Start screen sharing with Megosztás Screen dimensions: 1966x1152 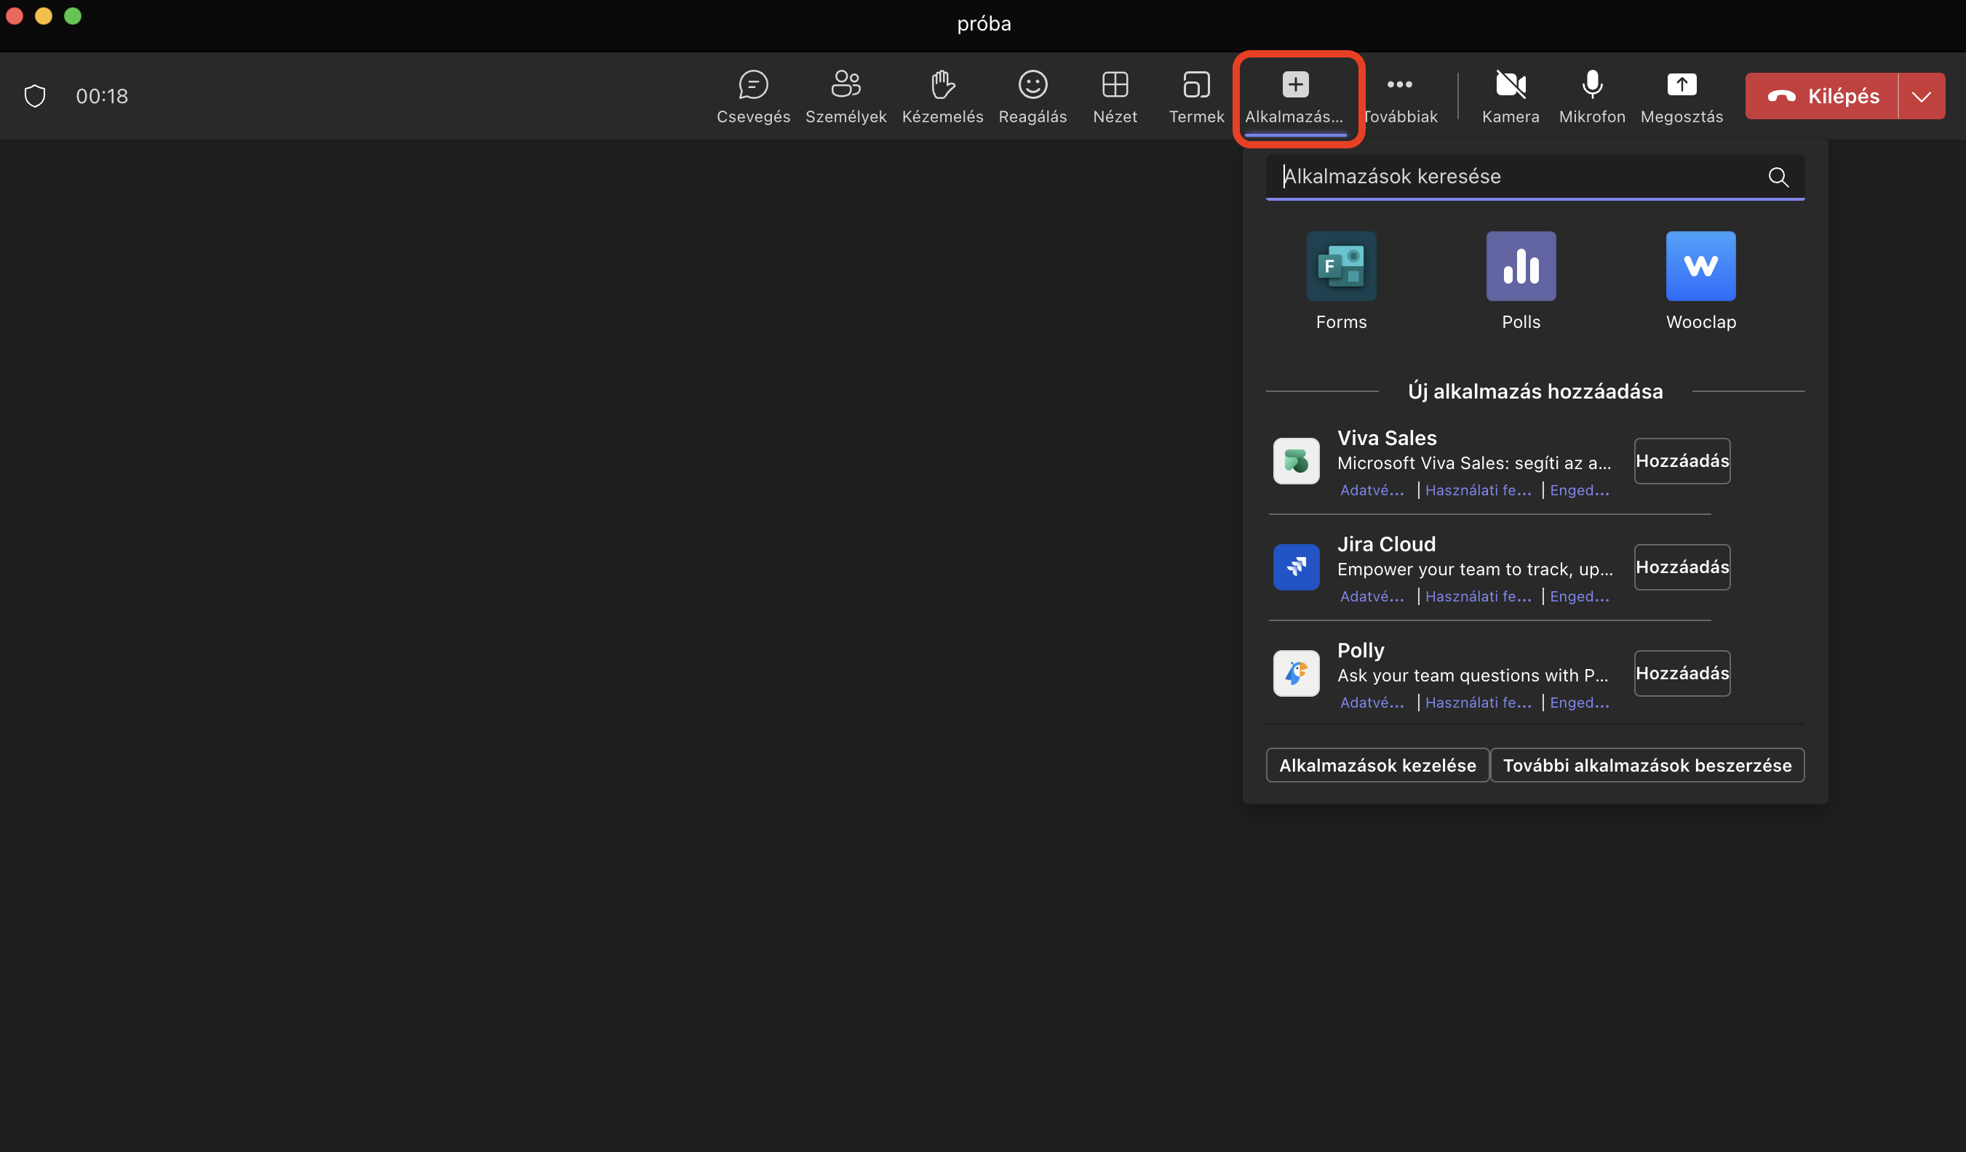[x=1682, y=97]
